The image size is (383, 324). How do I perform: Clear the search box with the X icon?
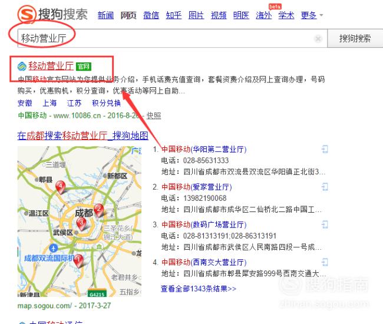coord(318,38)
